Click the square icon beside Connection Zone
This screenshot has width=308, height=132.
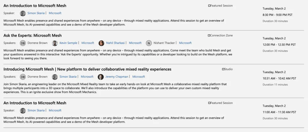209,36
